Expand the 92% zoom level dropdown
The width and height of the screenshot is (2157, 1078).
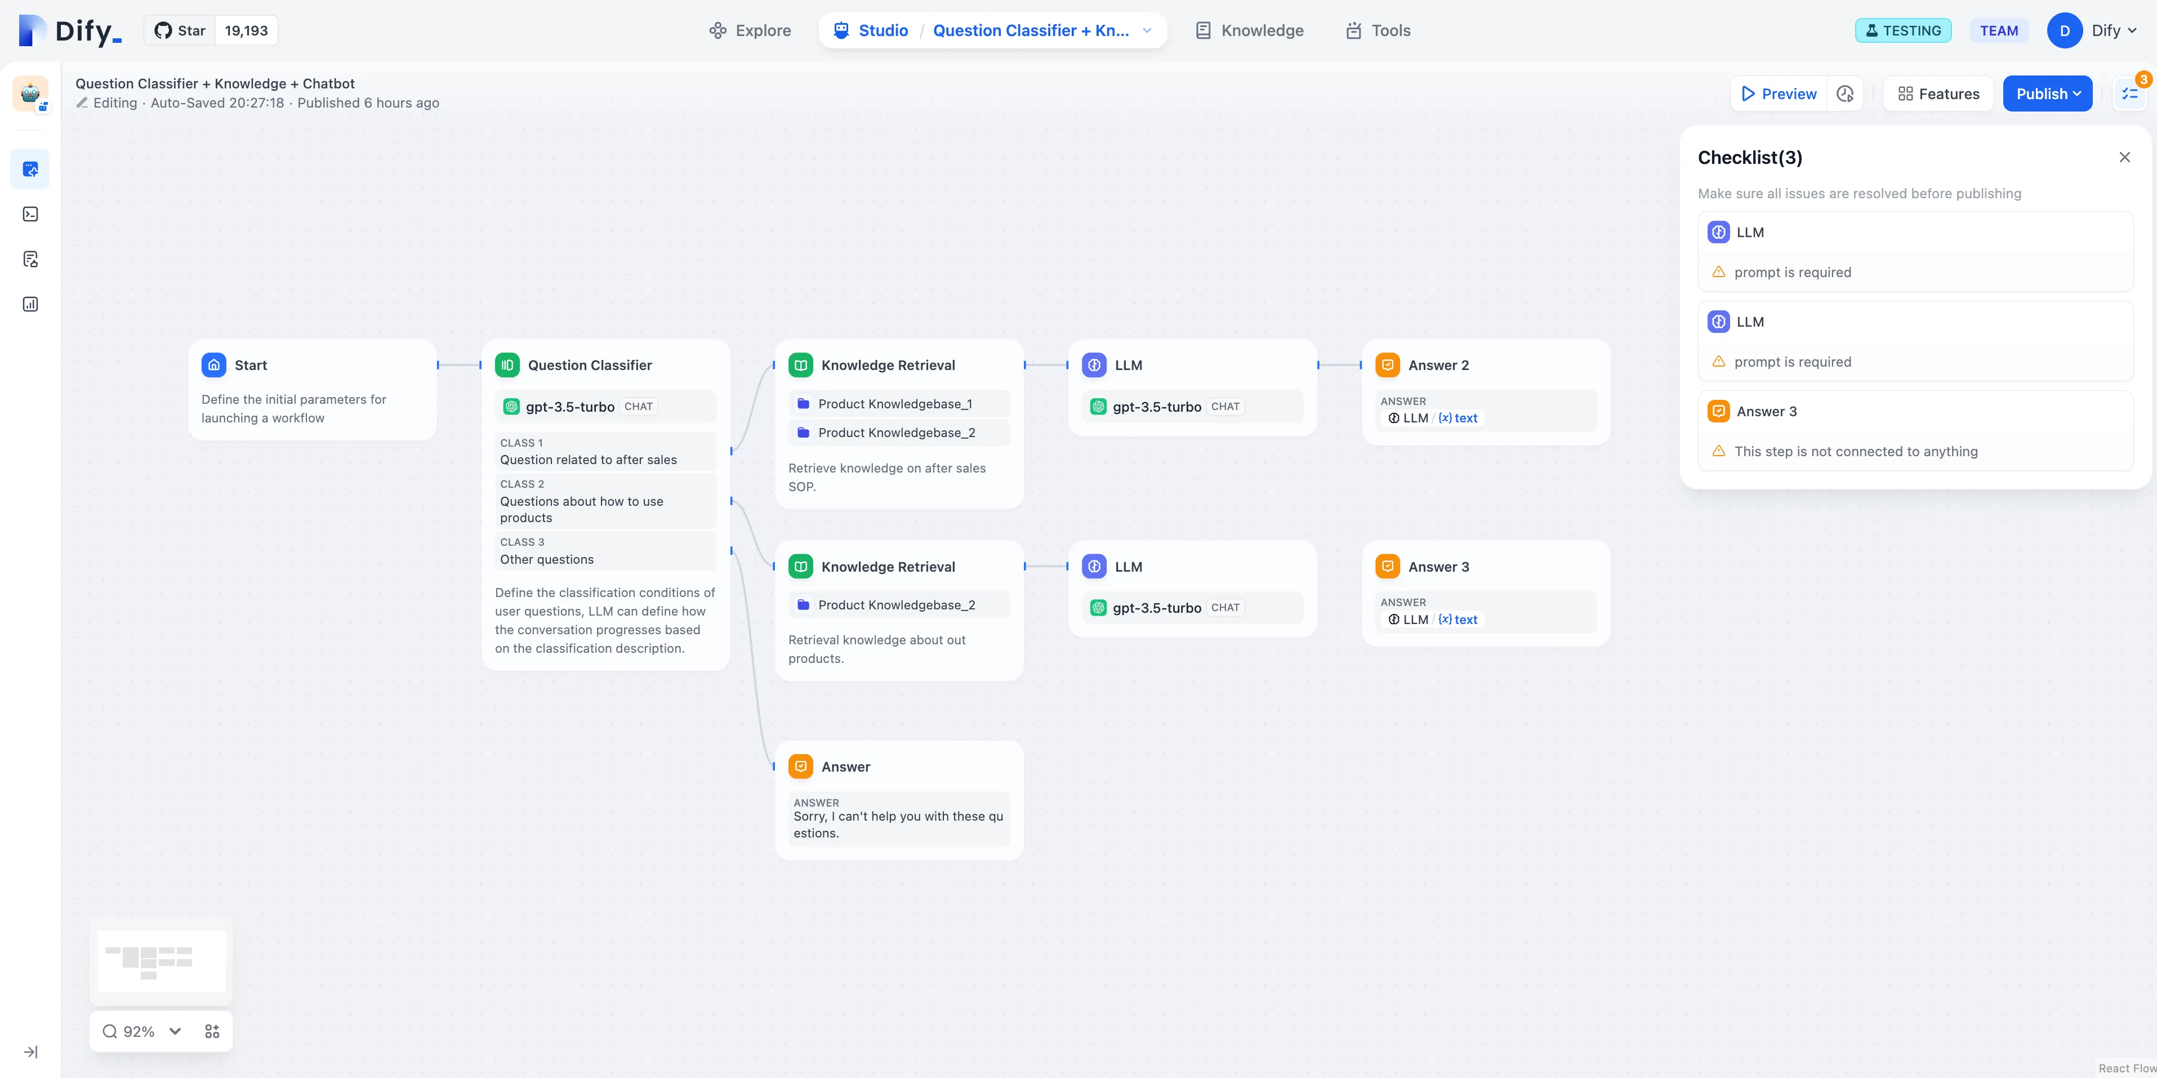(x=175, y=1031)
